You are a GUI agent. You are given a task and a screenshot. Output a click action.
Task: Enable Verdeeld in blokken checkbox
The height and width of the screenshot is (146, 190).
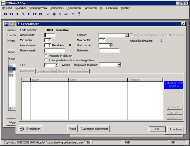point(46,56)
